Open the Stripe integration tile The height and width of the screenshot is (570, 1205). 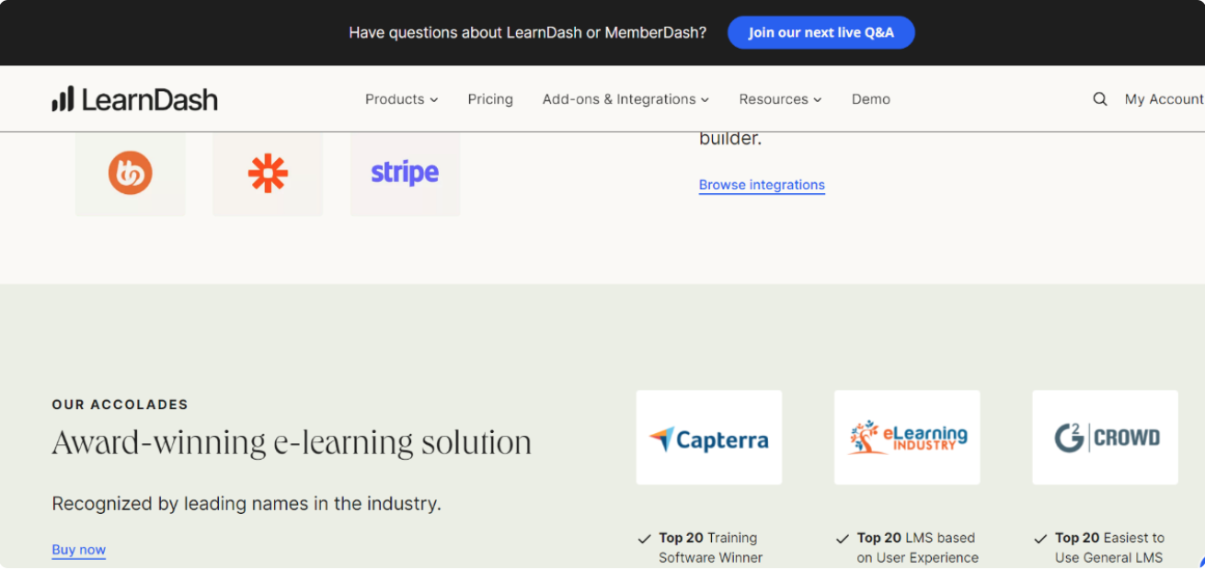pyautogui.click(x=405, y=173)
